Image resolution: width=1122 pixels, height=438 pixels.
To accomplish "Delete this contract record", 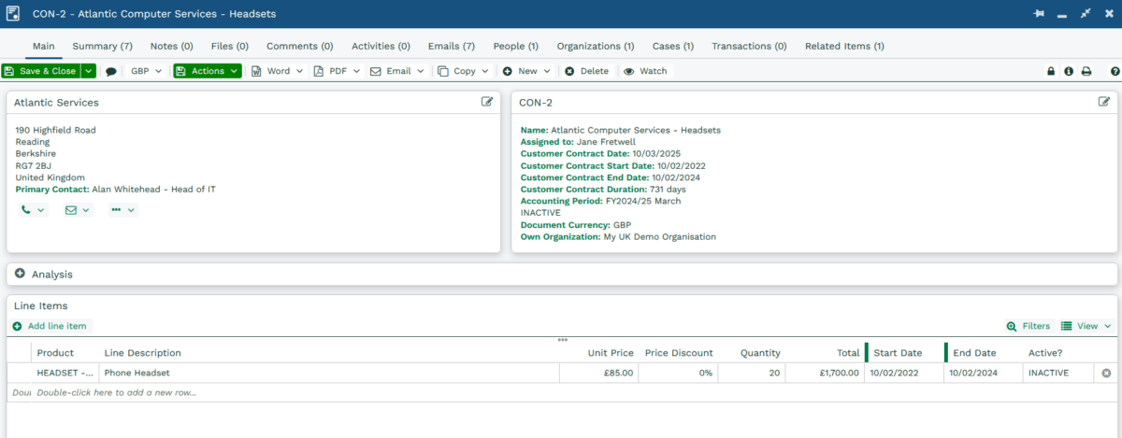I will pyautogui.click(x=586, y=71).
